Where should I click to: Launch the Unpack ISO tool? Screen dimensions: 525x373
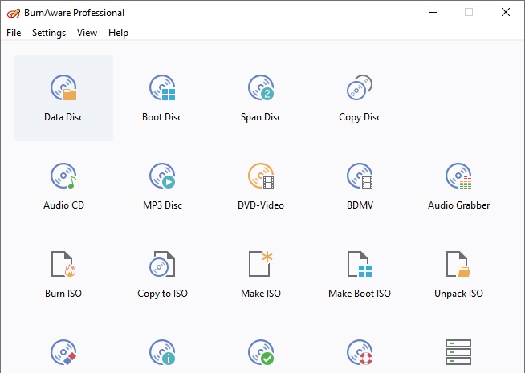458,274
